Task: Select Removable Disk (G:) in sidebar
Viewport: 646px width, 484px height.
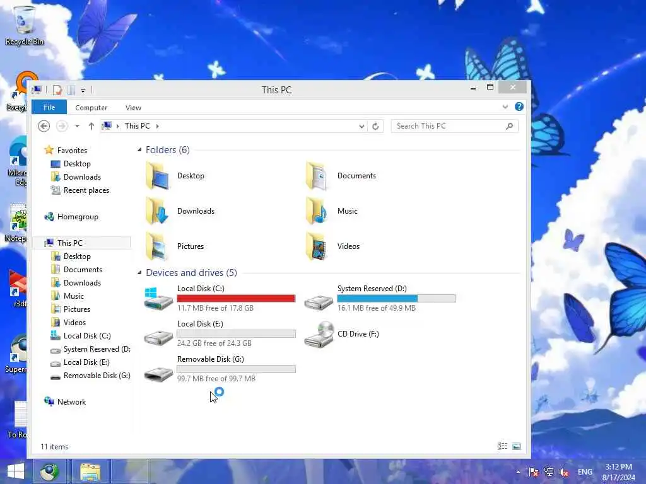Action: pos(97,376)
